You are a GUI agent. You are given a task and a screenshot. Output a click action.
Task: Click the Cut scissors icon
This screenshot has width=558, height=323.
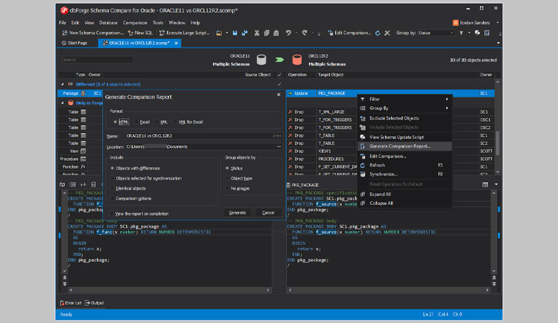[x=256, y=33]
